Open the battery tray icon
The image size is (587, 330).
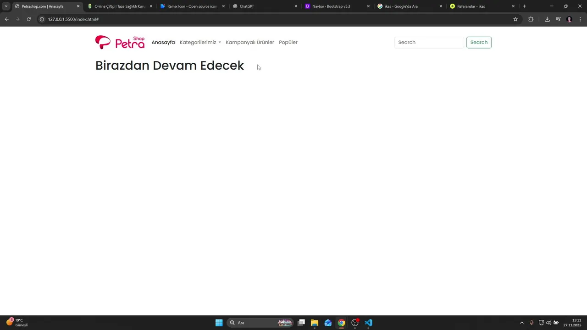(x=556, y=323)
